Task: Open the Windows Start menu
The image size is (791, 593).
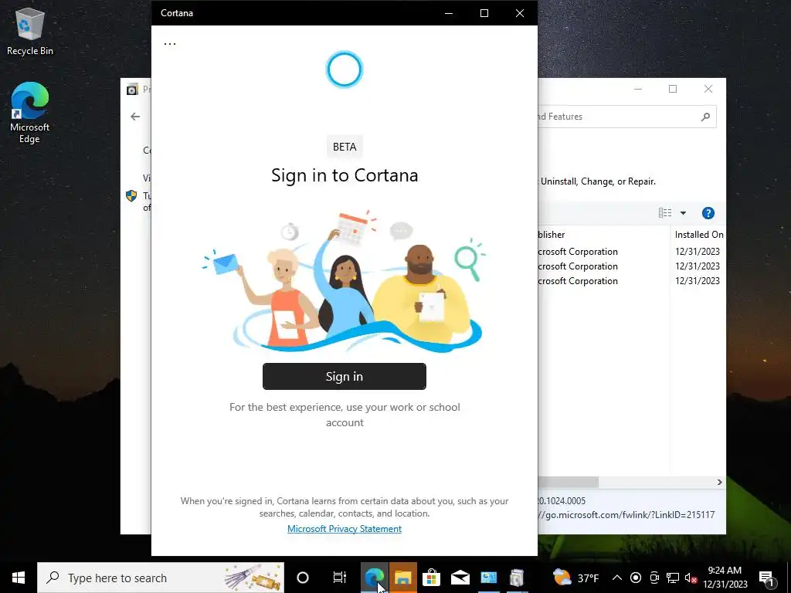Action: point(19,578)
